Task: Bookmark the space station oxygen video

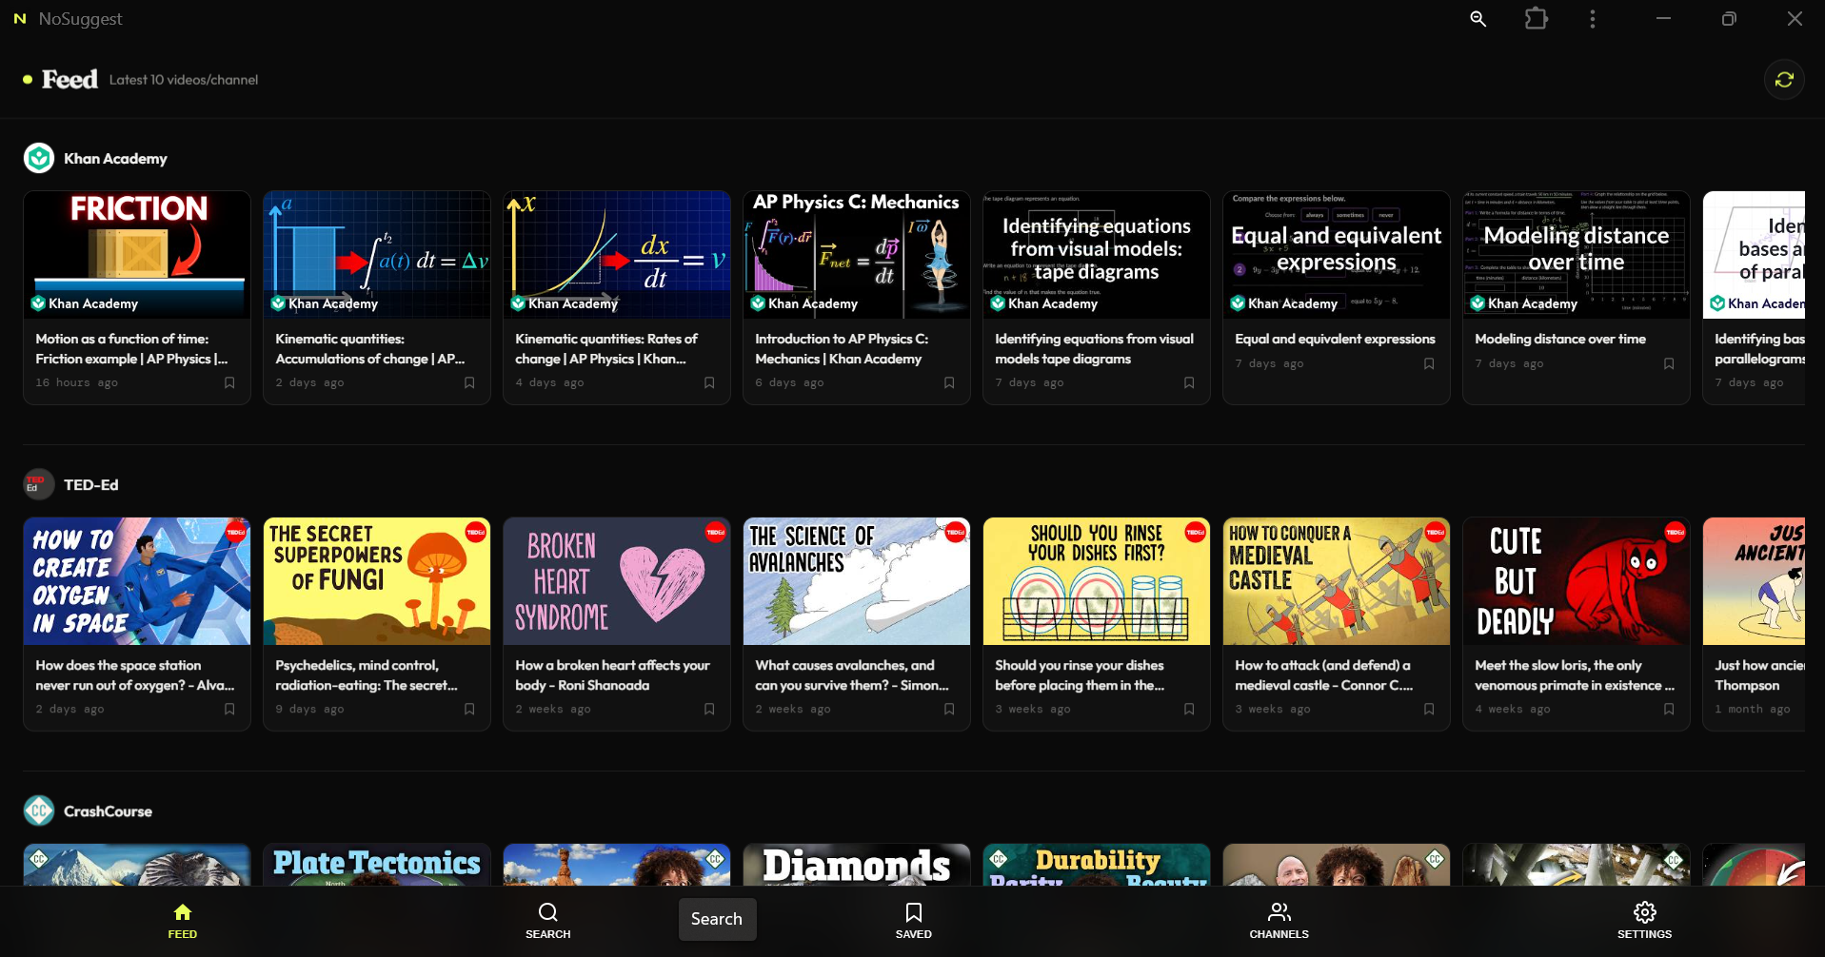Action: tap(229, 709)
